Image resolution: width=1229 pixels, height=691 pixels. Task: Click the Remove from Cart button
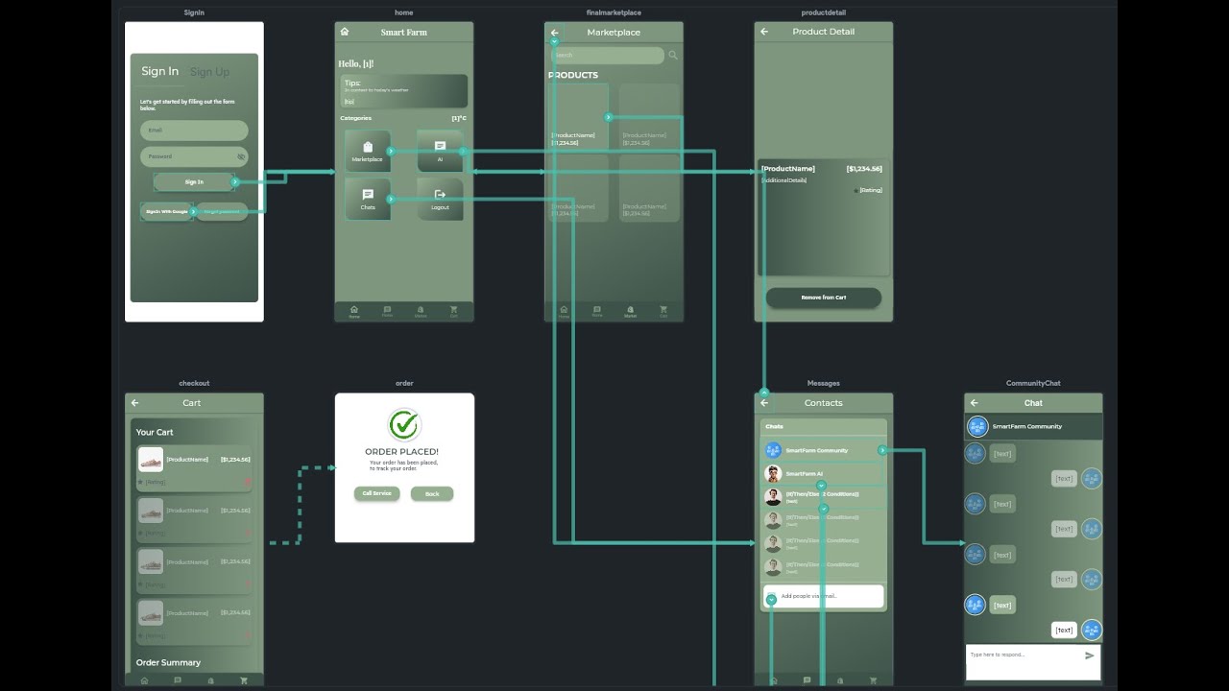[x=824, y=298]
